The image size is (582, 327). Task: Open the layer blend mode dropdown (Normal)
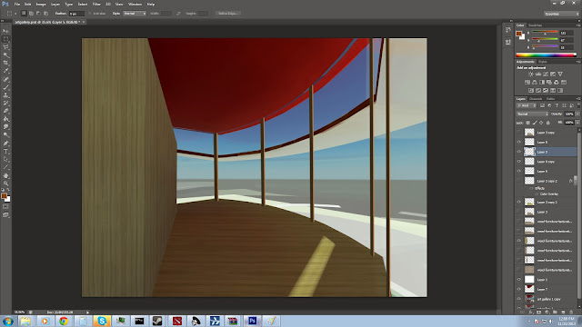pos(532,114)
